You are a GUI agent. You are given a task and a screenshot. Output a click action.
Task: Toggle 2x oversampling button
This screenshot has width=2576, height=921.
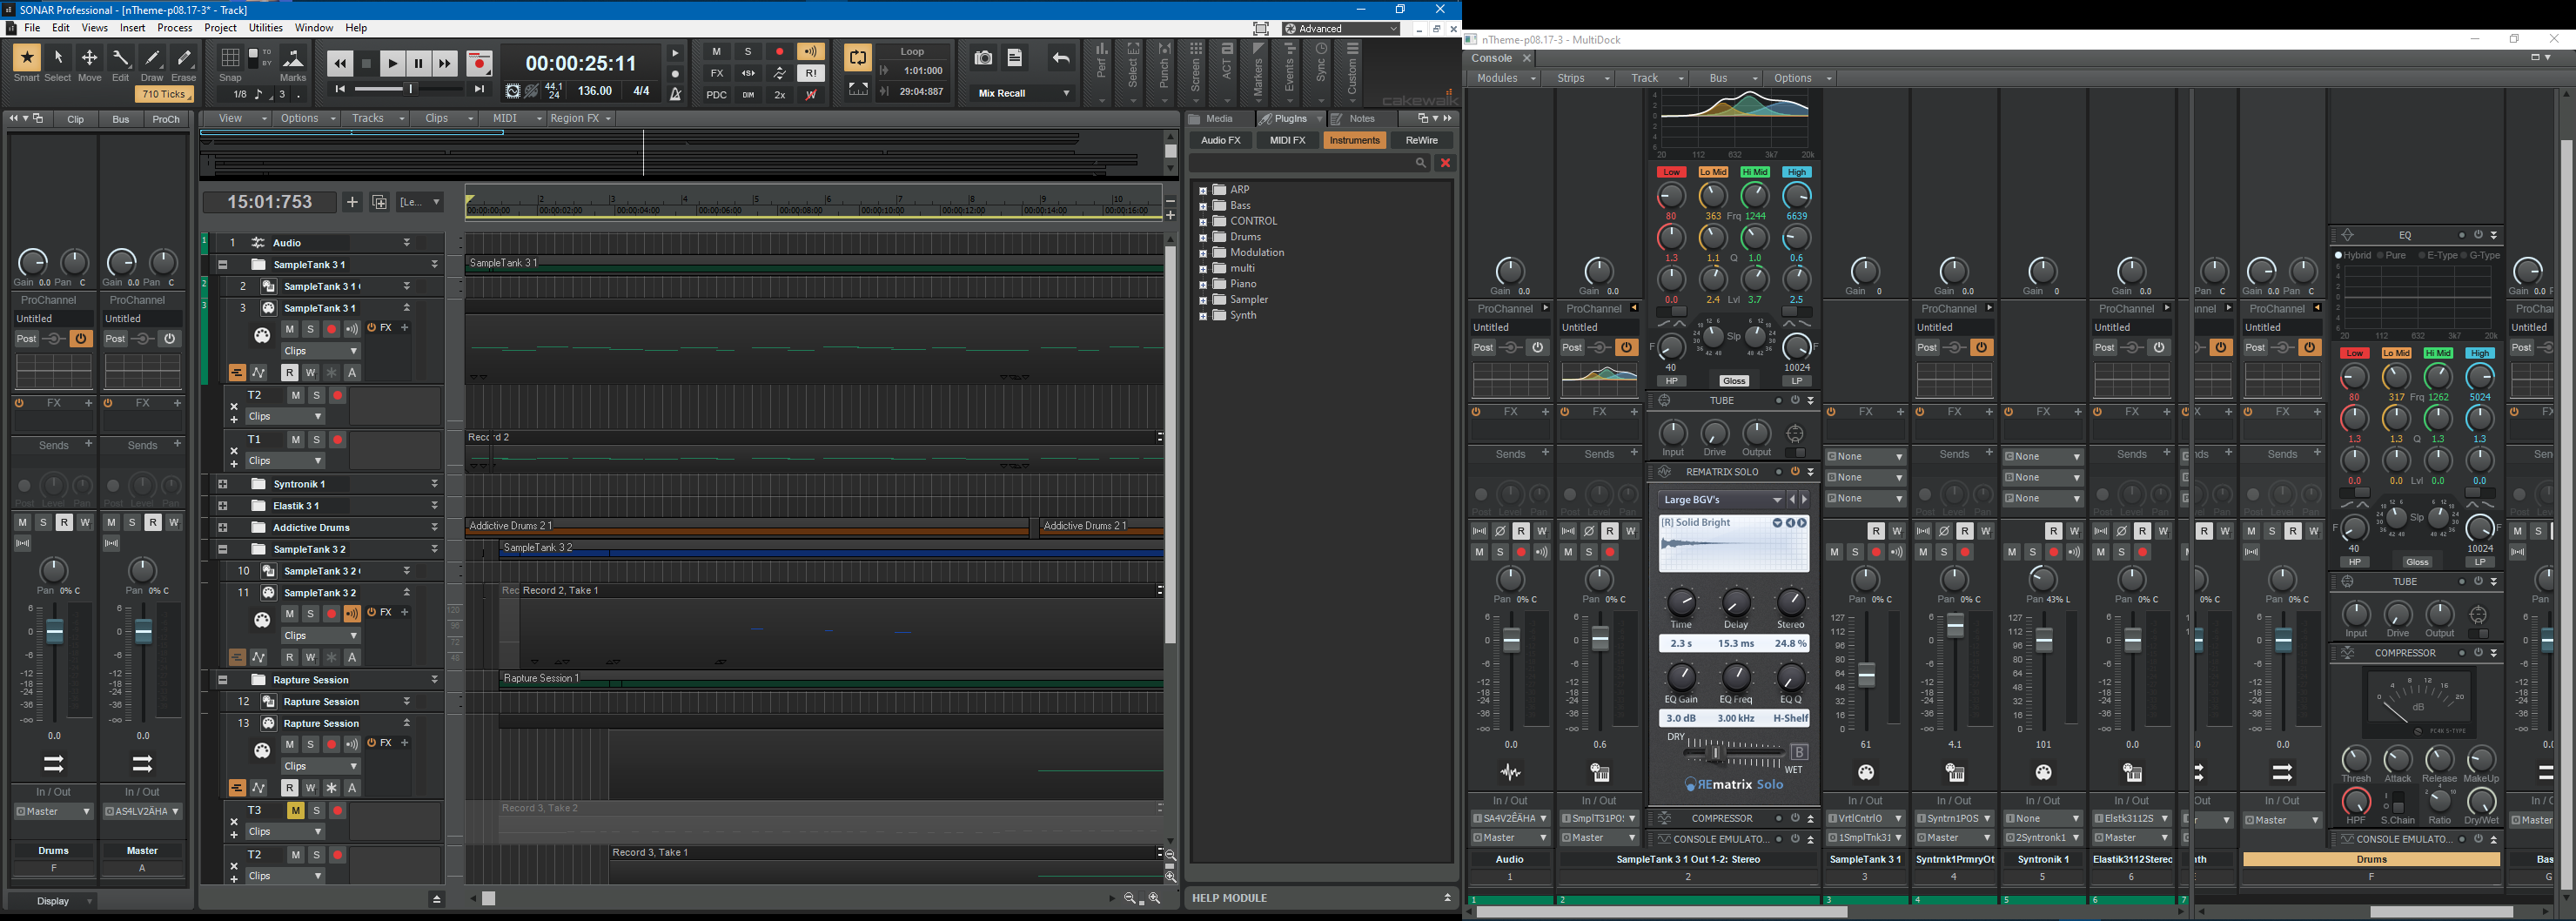780,95
